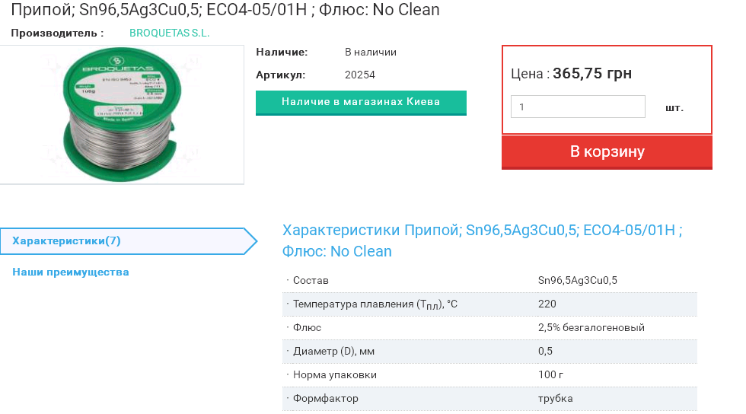Click the "Норма упаковки" row label
The image size is (746, 414).
click(334, 374)
